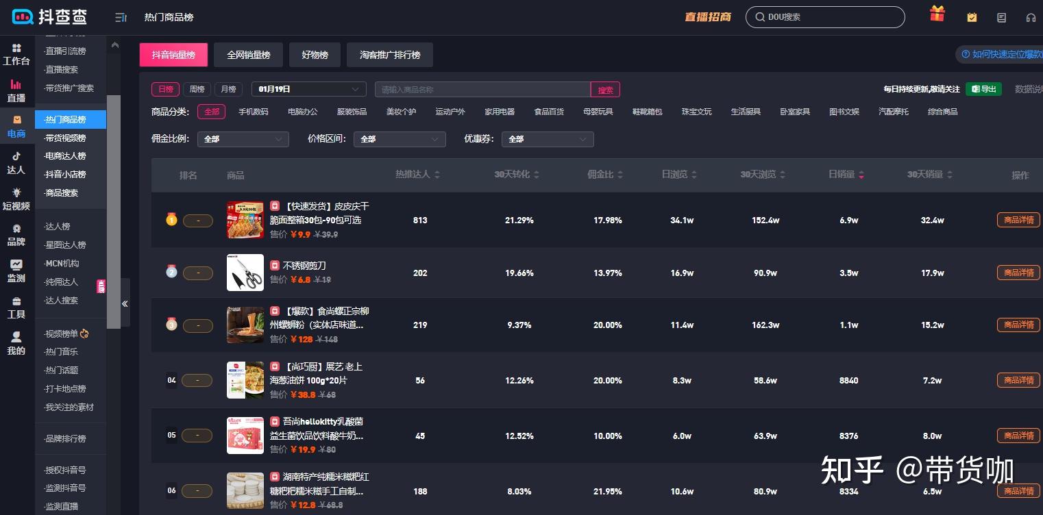The image size is (1043, 515).
Task: Switch to 周榜 ranking period
Action: point(197,89)
